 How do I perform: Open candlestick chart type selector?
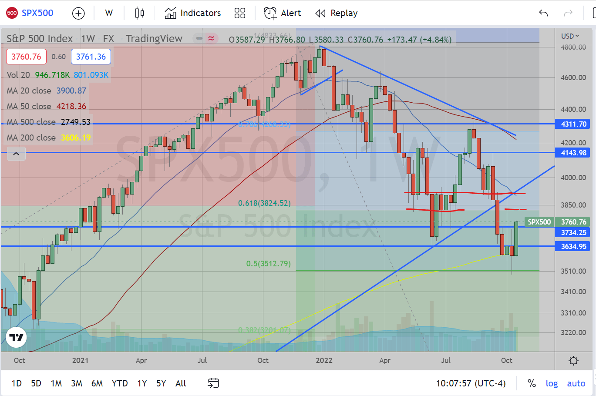tap(139, 13)
